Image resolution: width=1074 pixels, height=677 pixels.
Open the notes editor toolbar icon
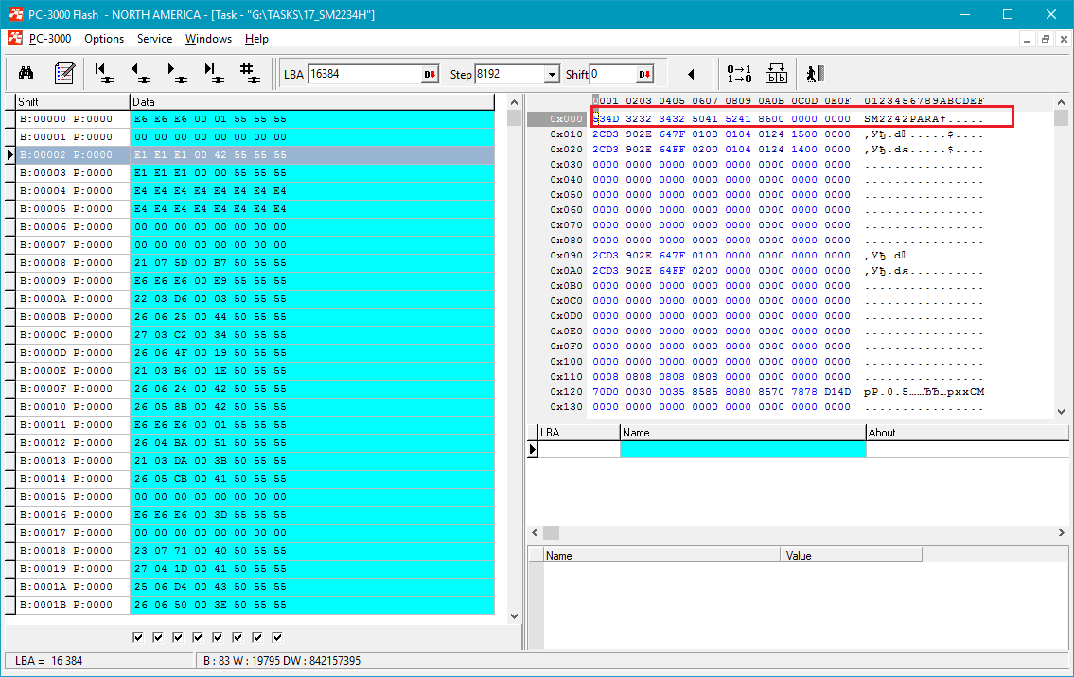pyautogui.click(x=64, y=73)
